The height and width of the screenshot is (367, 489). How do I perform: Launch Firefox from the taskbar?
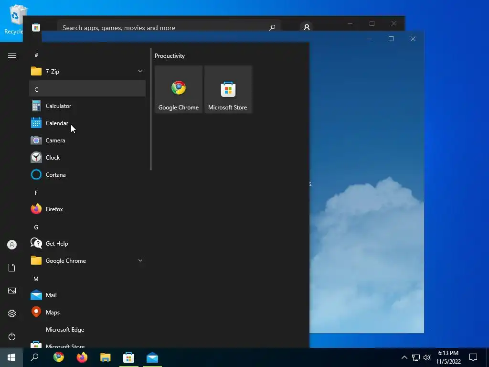[82, 357]
